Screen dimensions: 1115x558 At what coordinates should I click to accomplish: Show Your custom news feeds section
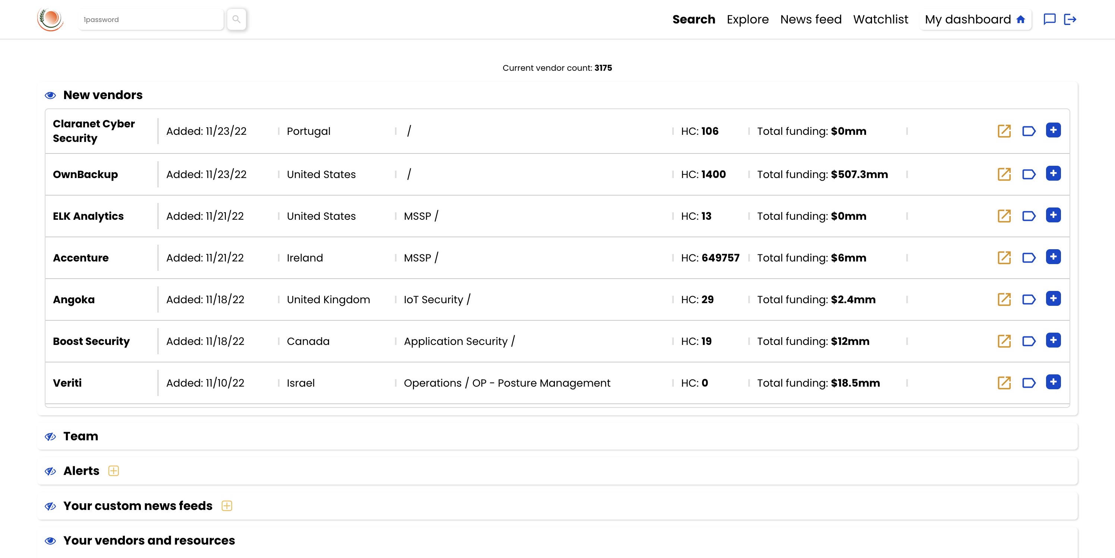[50, 506]
